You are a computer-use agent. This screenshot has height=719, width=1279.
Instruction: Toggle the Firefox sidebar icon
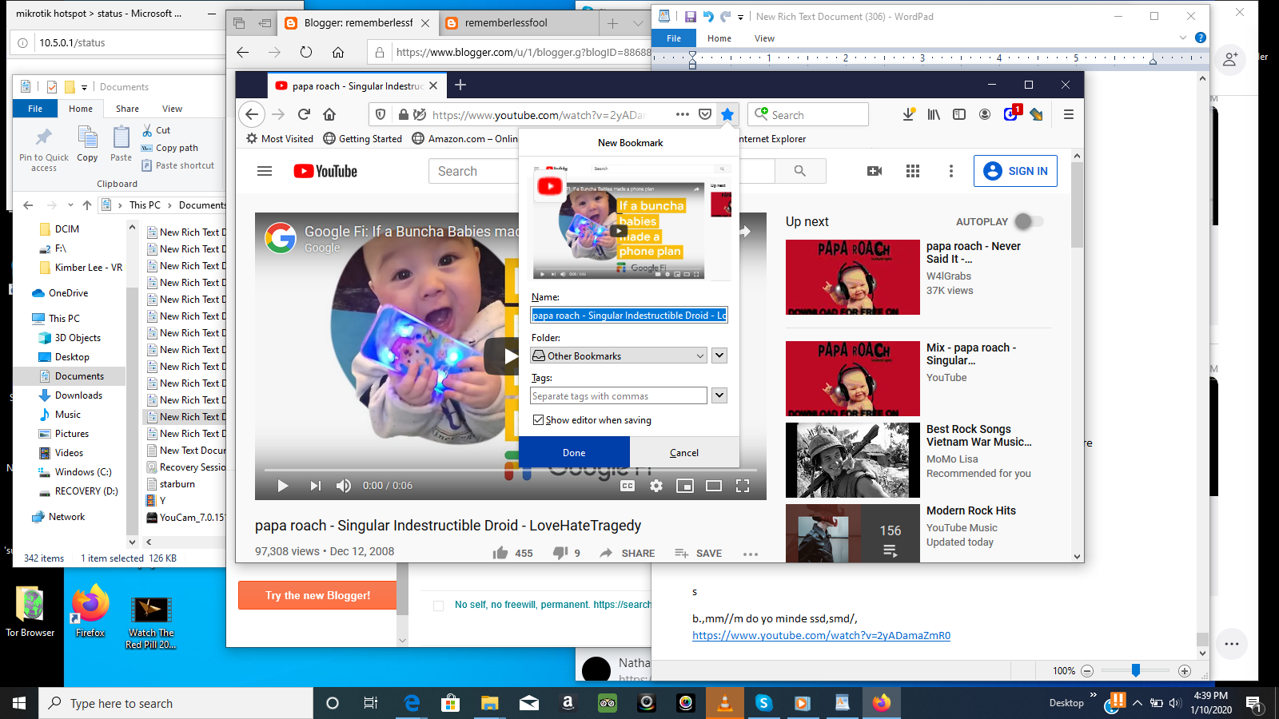pos(959,114)
